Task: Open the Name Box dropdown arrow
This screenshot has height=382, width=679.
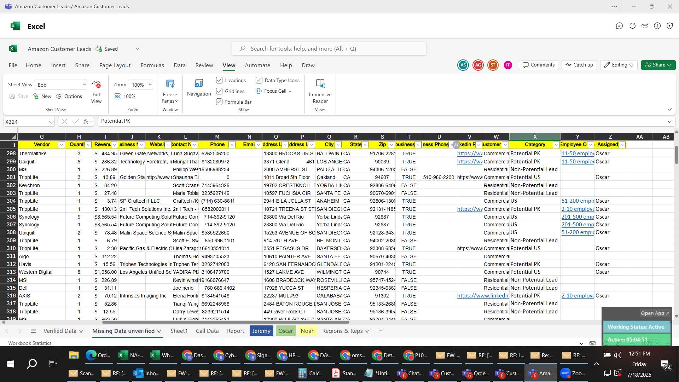Action: [51, 122]
